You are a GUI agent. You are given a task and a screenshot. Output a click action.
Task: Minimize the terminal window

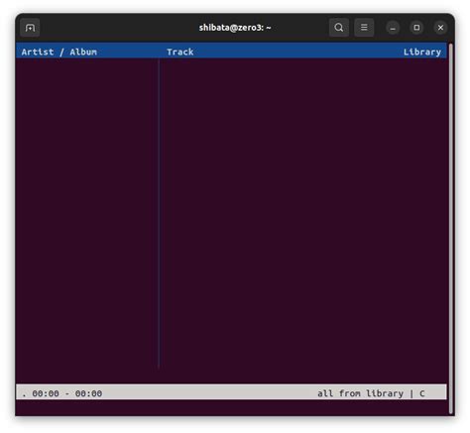pos(393,28)
